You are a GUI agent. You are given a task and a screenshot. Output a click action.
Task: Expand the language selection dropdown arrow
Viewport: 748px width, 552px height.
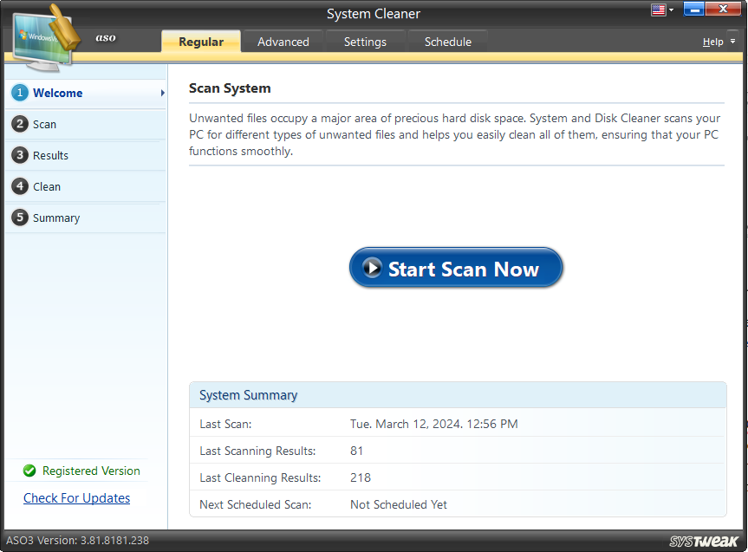point(670,10)
